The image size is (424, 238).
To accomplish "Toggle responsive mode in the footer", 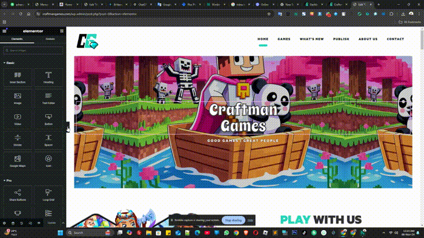I will pos(30,223).
